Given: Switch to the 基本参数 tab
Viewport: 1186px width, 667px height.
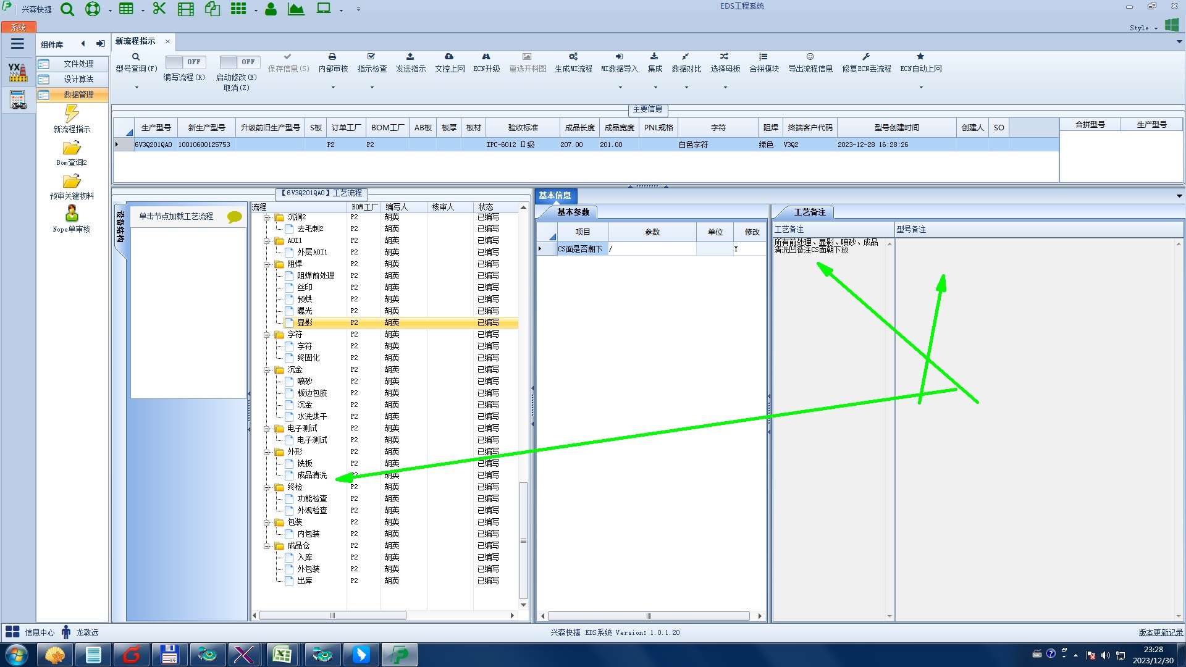Looking at the screenshot, I should 573,212.
